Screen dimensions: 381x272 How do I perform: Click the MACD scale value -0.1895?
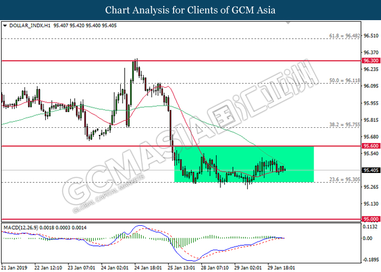(x=371, y=260)
